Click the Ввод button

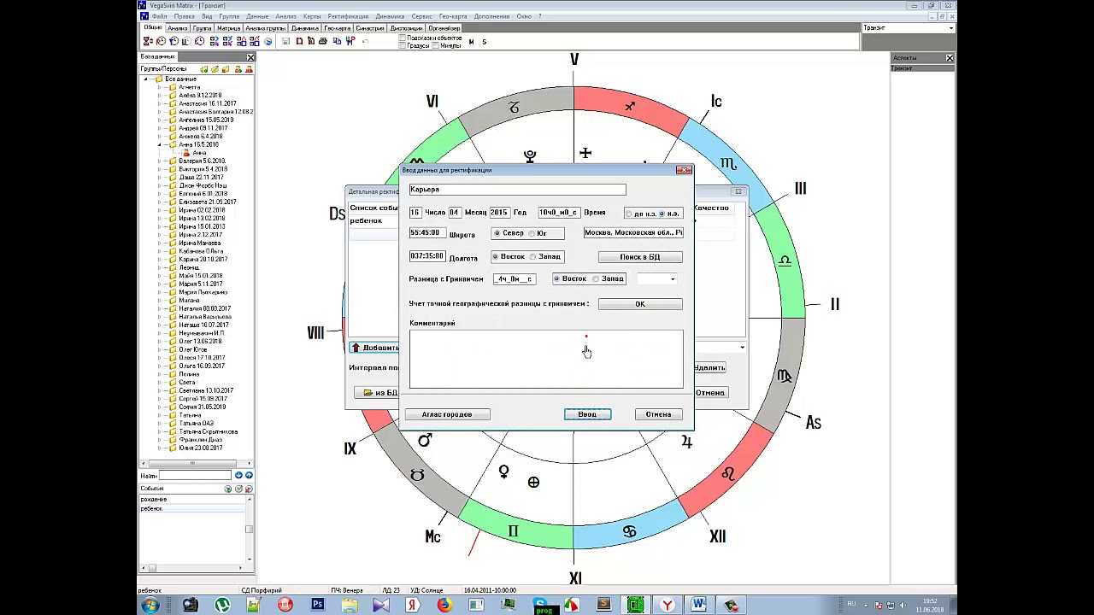[587, 414]
